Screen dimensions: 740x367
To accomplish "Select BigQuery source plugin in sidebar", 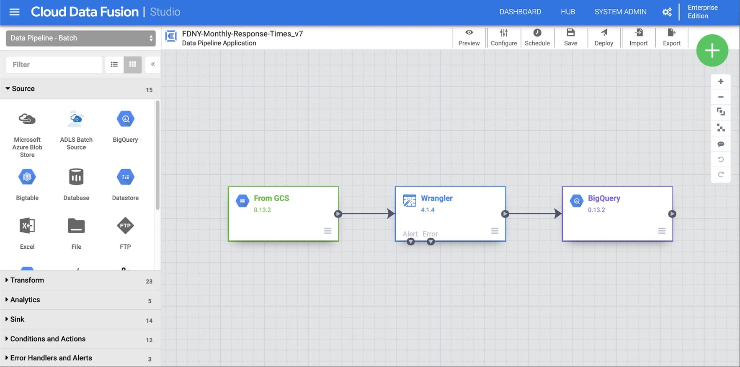I will [x=125, y=126].
